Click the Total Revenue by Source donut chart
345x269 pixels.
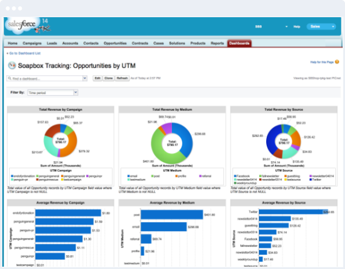click(283, 141)
